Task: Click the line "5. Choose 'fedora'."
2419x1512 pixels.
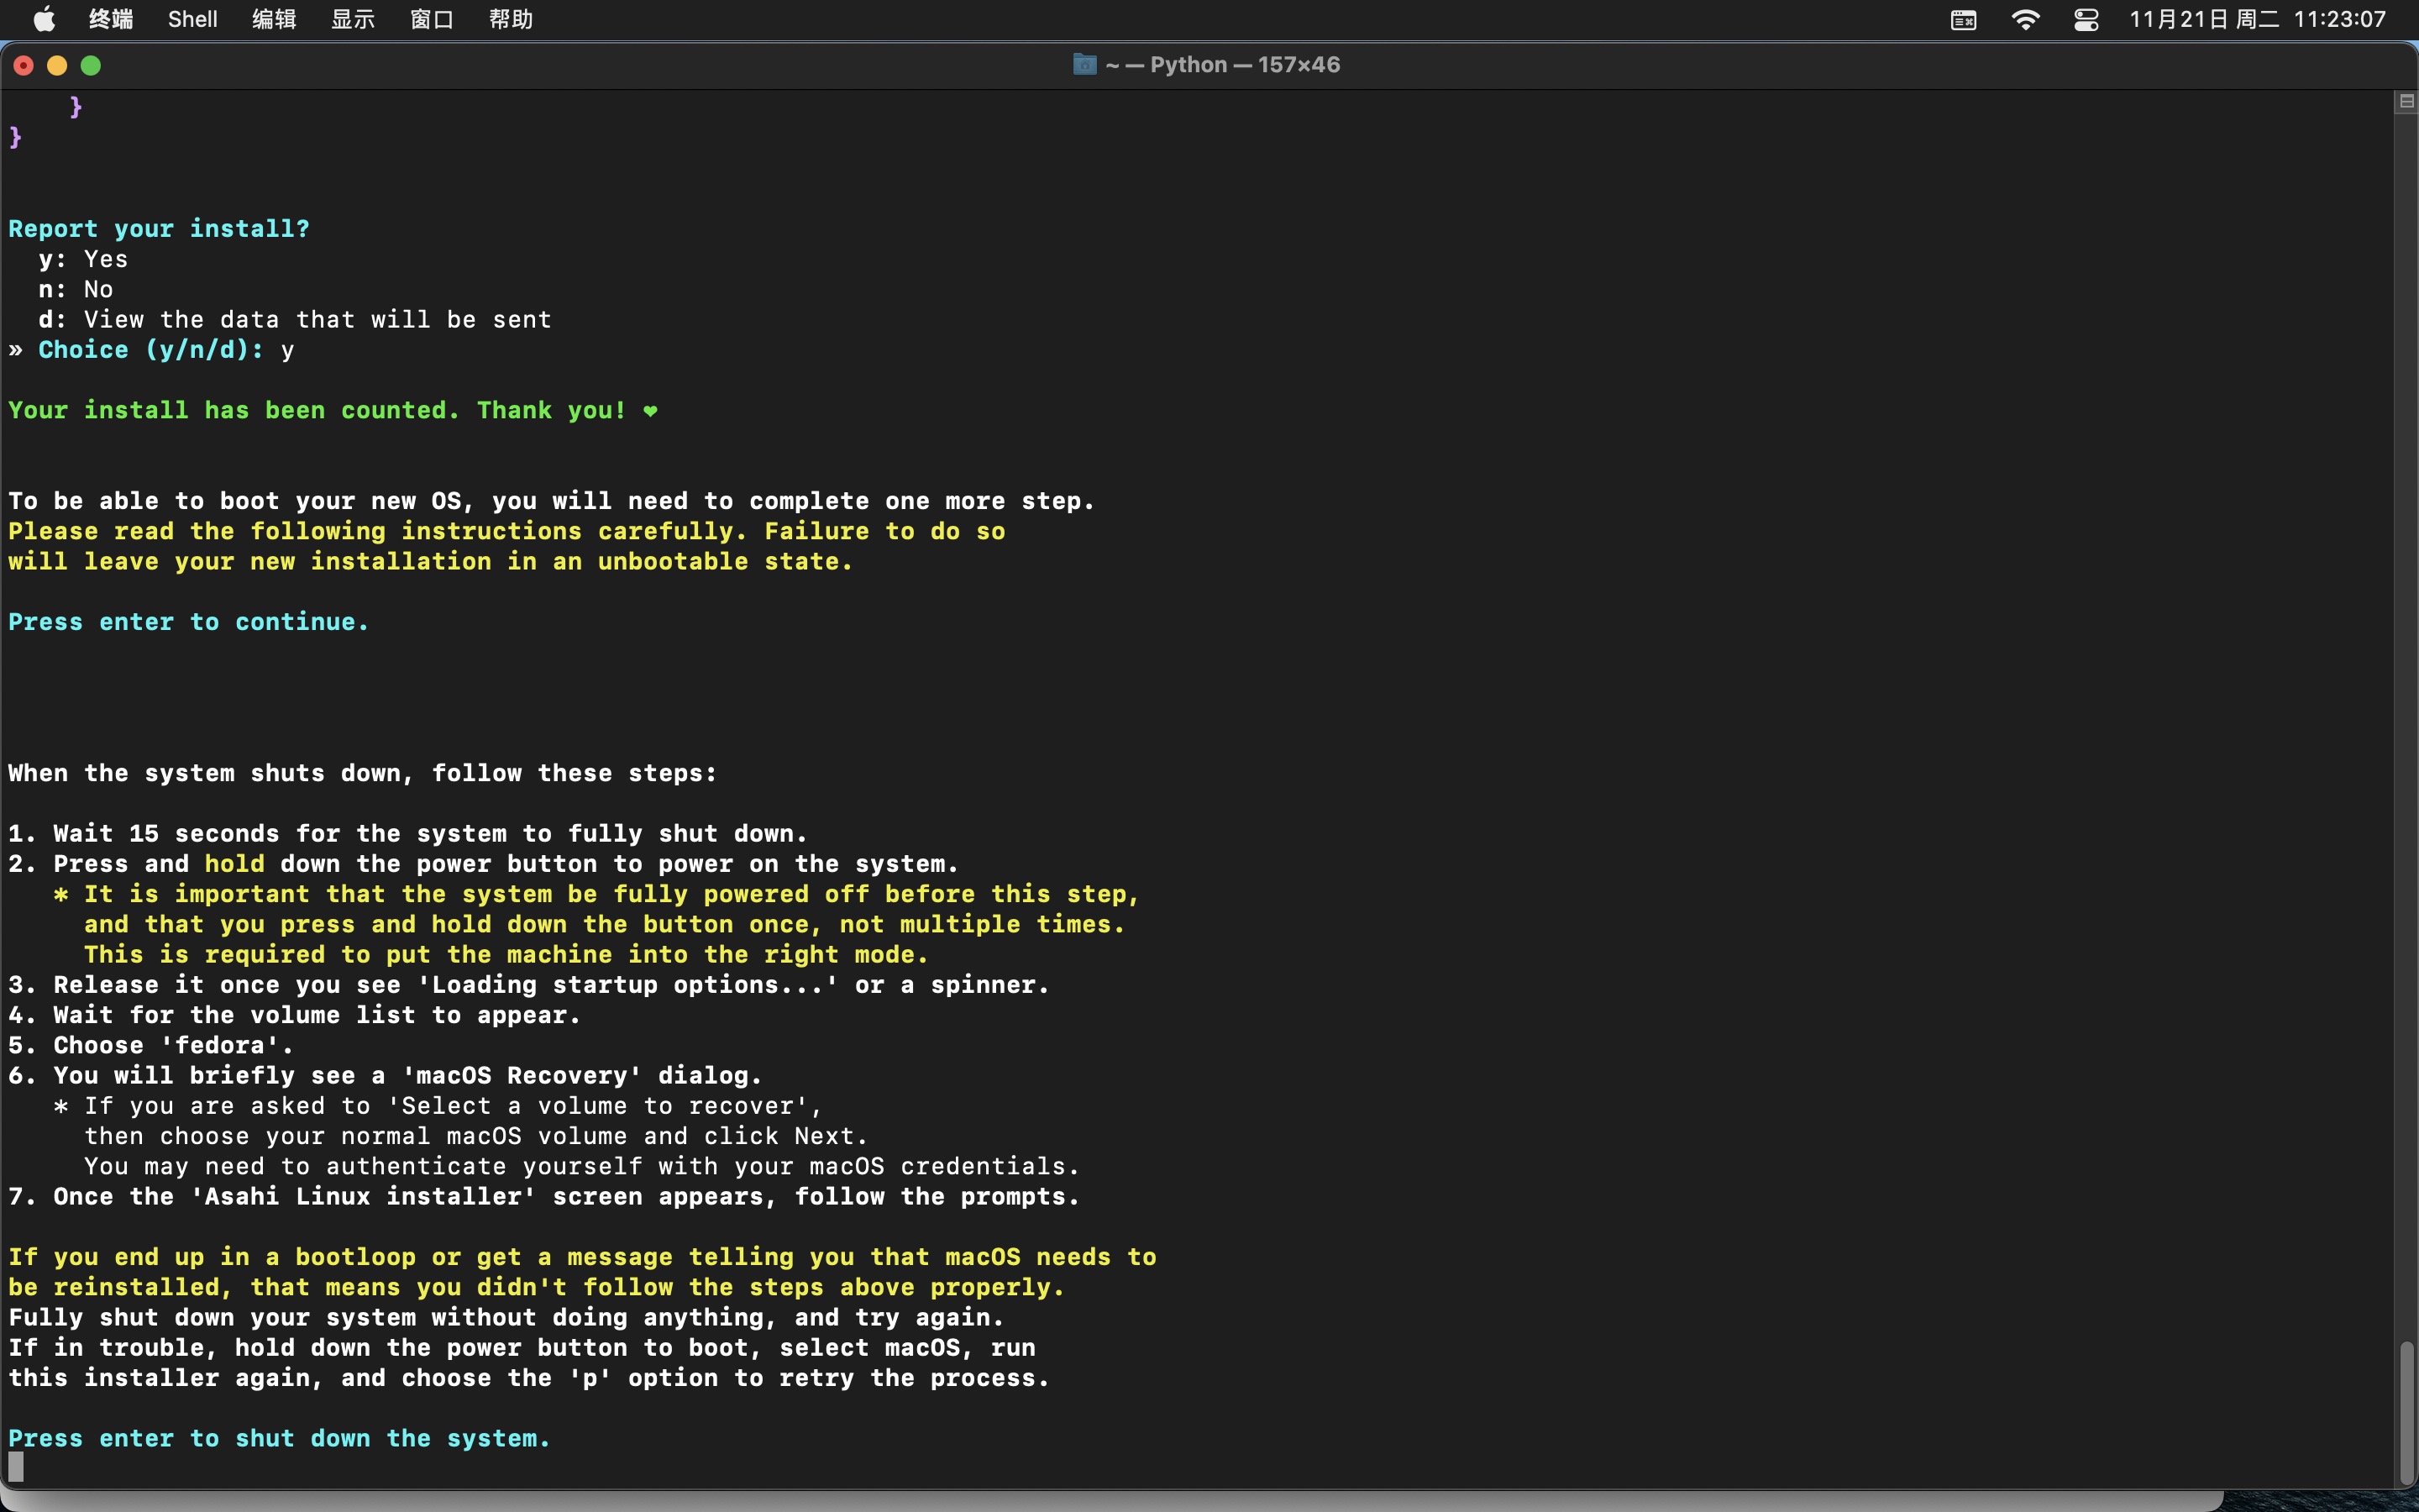Action: click(151, 1045)
